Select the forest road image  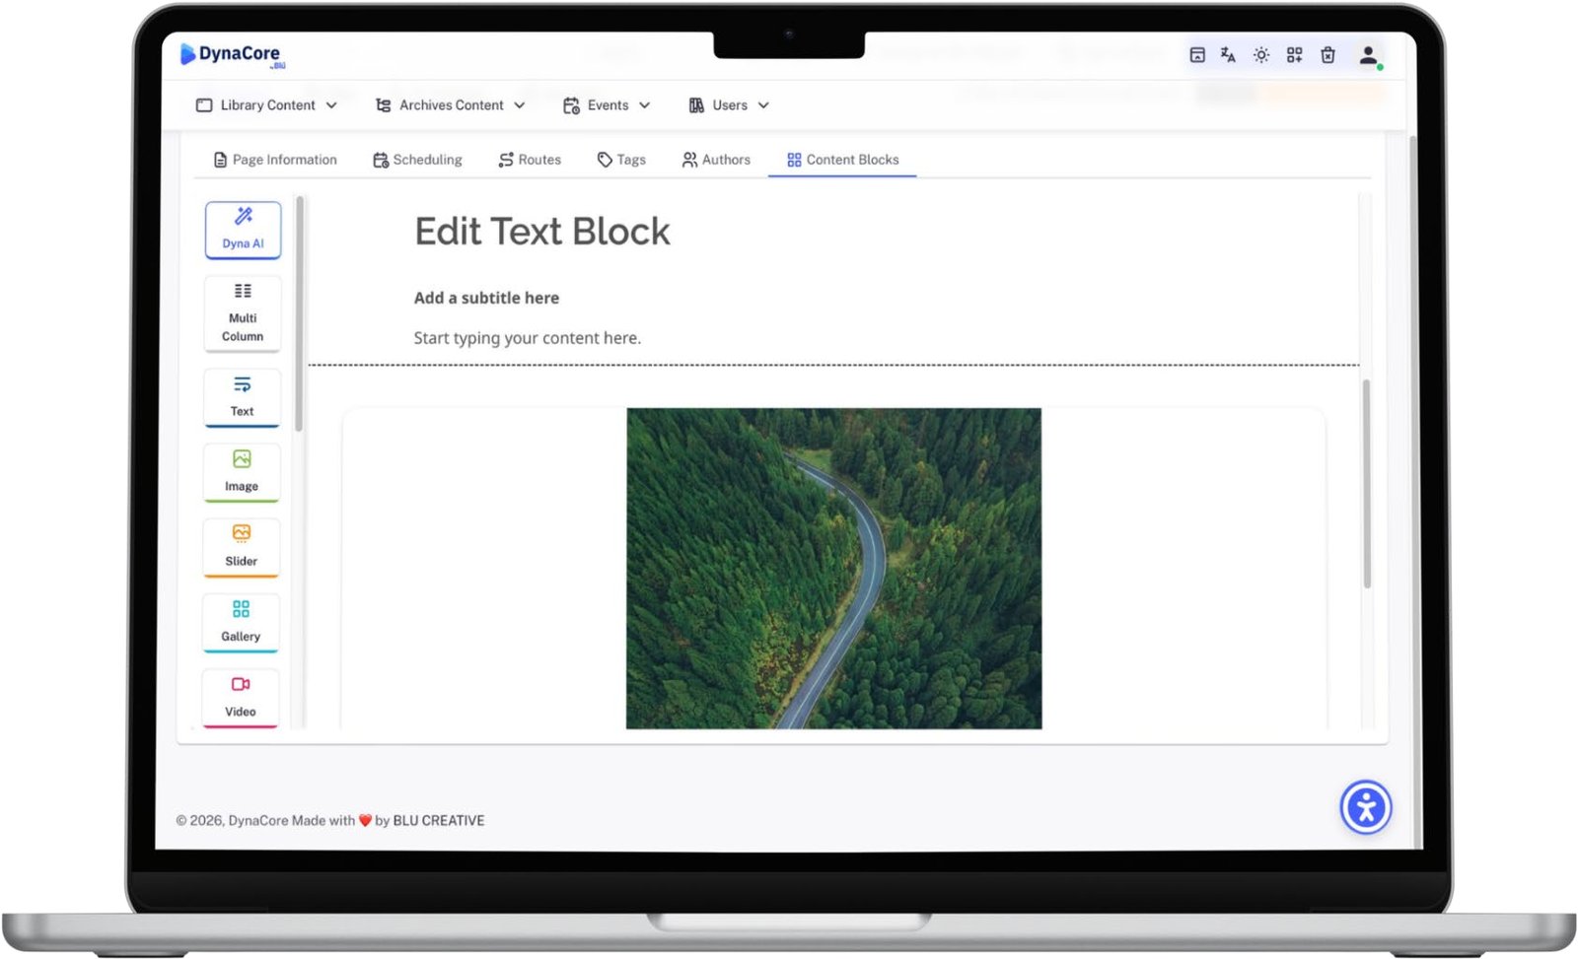[833, 569]
